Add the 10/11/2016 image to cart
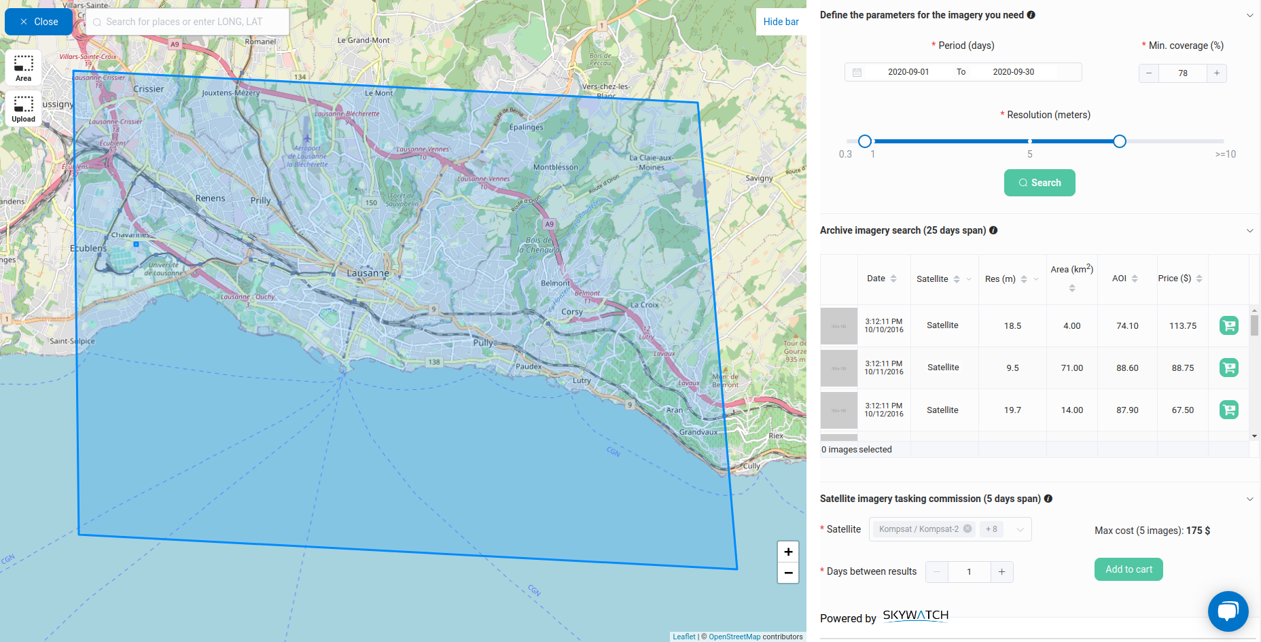 (1228, 368)
